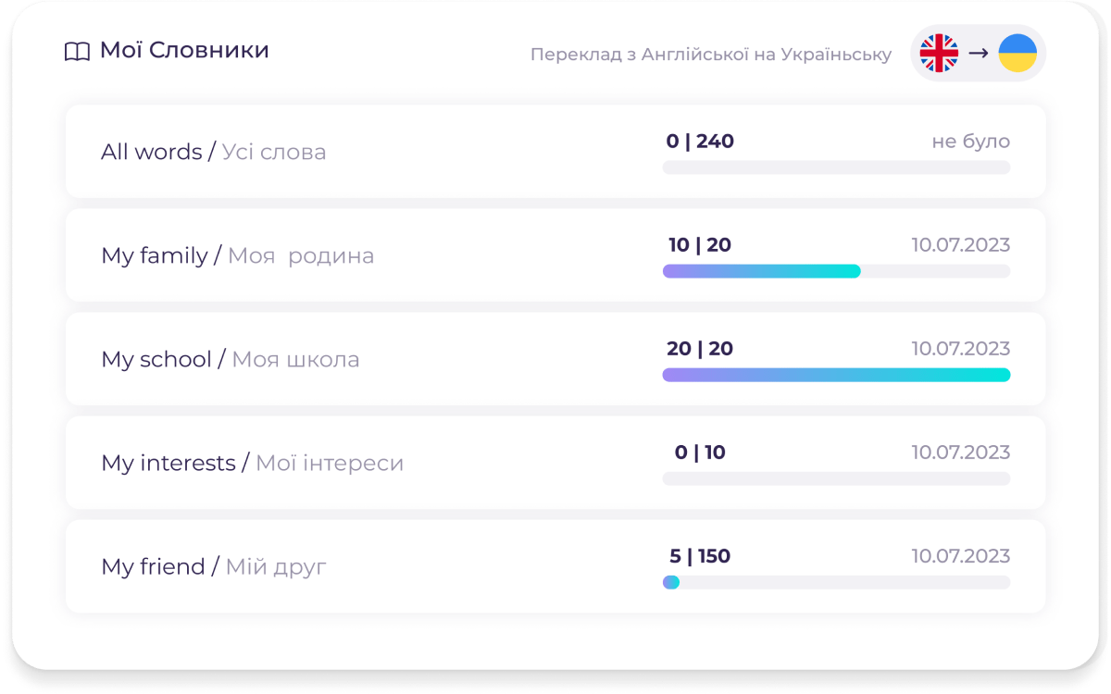This screenshot has height=694, width=1111.
Task: Click the My family progress bar
Action: pos(836,271)
